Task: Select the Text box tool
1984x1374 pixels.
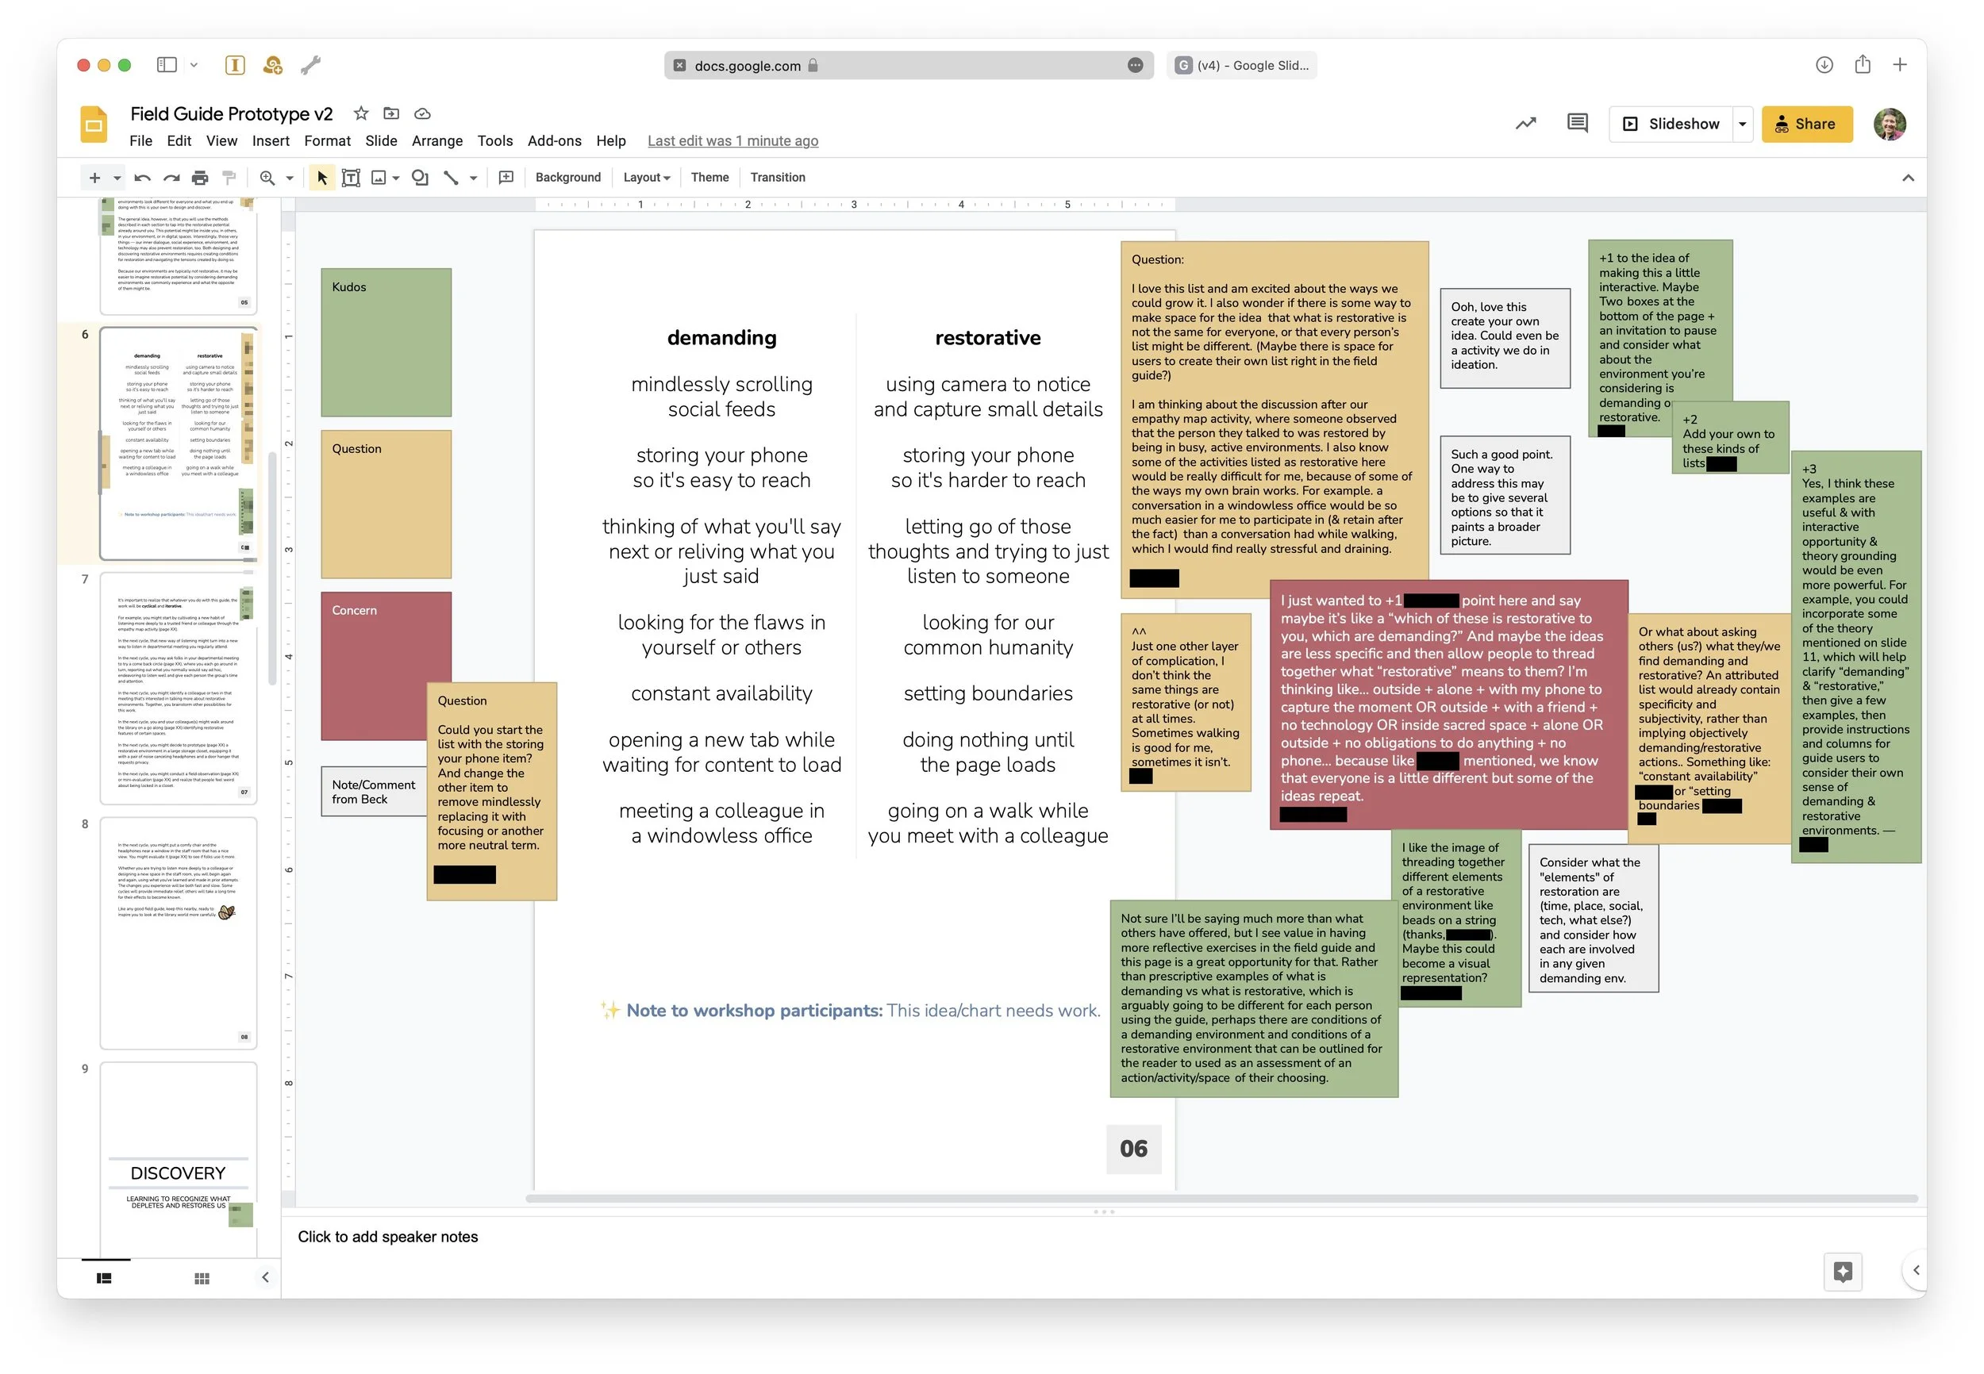Action: coord(351,178)
